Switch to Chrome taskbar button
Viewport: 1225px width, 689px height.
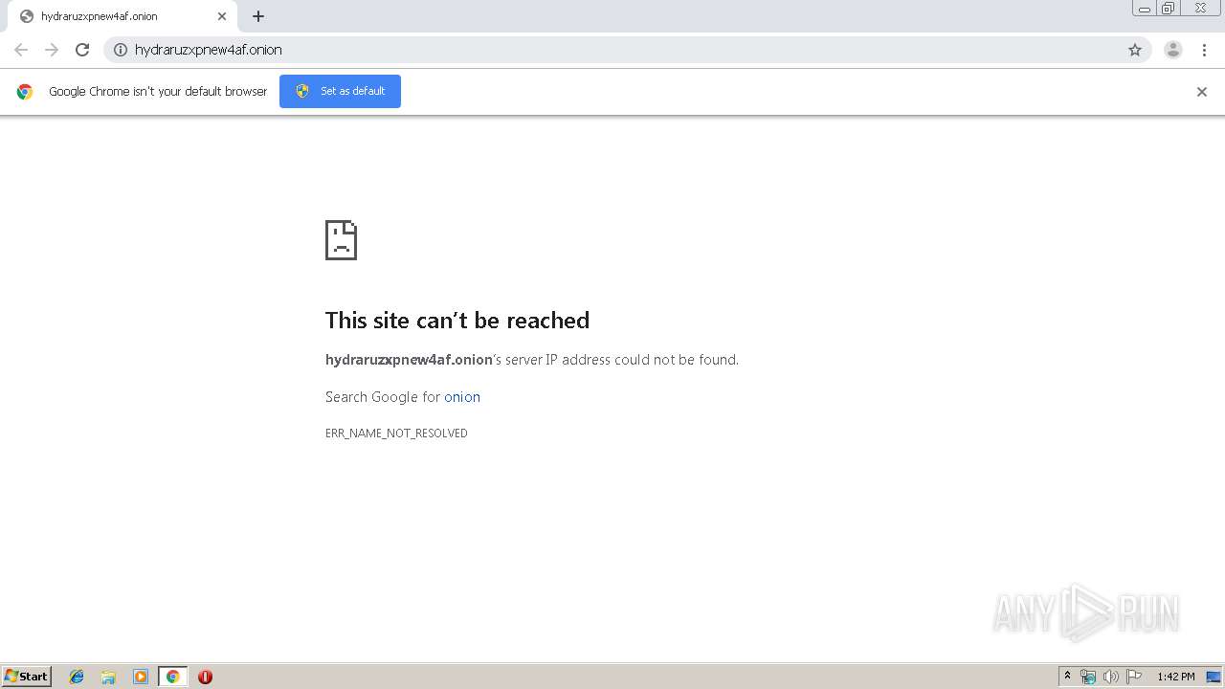point(172,677)
